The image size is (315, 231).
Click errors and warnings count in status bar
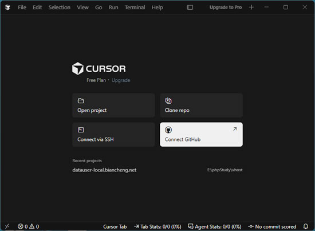(28, 226)
